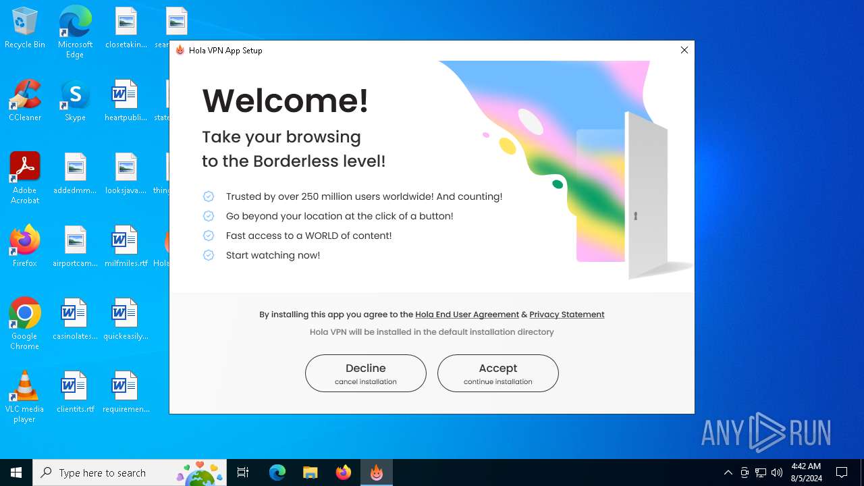Select the looksjava image file on desktop
864x486 pixels.
click(126, 173)
